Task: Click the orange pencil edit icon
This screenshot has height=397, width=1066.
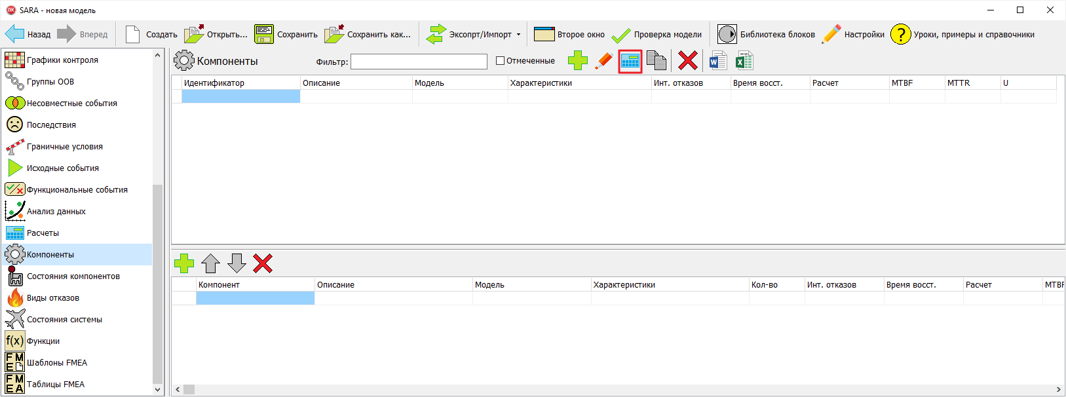Action: pyautogui.click(x=603, y=61)
